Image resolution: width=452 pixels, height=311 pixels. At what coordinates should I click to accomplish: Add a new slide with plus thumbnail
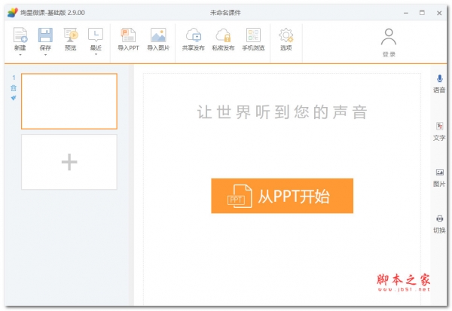69,162
